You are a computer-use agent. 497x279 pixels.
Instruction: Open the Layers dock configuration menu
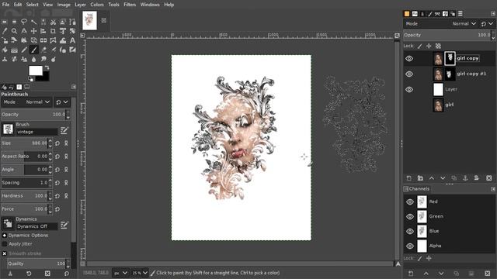coord(492,14)
